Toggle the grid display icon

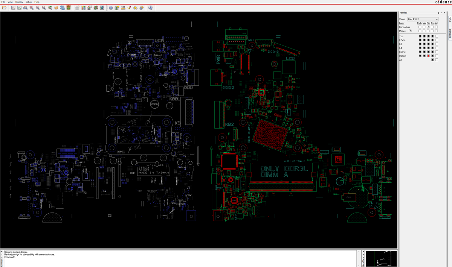(77, 8)
